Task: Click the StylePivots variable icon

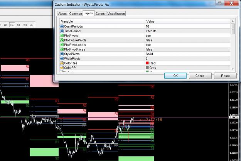Action: [62, 54]
